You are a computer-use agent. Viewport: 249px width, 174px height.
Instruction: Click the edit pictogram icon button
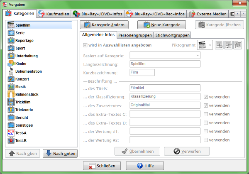click(228, 45)
